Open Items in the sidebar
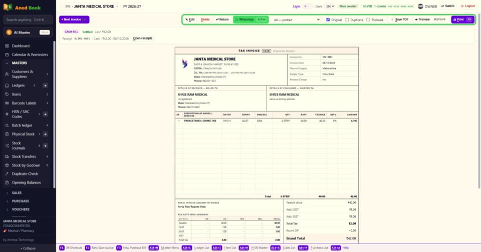Viewport: 481px width, 252px height. tap(27, 94)
